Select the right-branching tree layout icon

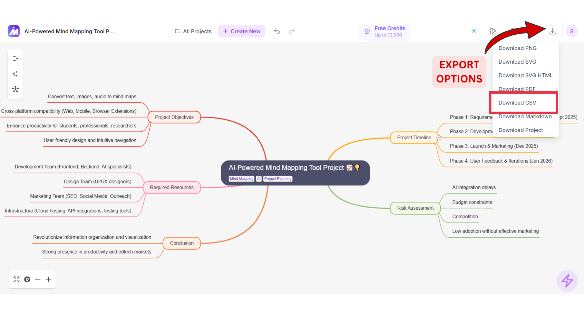pos(15,59)
